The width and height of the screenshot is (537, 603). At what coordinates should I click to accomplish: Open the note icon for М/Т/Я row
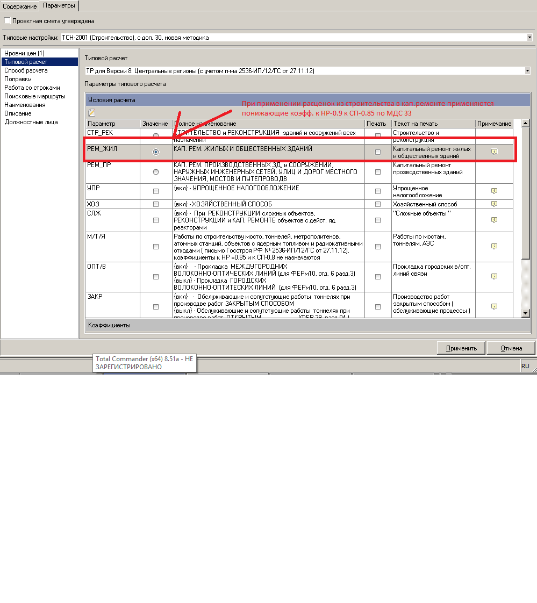[494, 246]
